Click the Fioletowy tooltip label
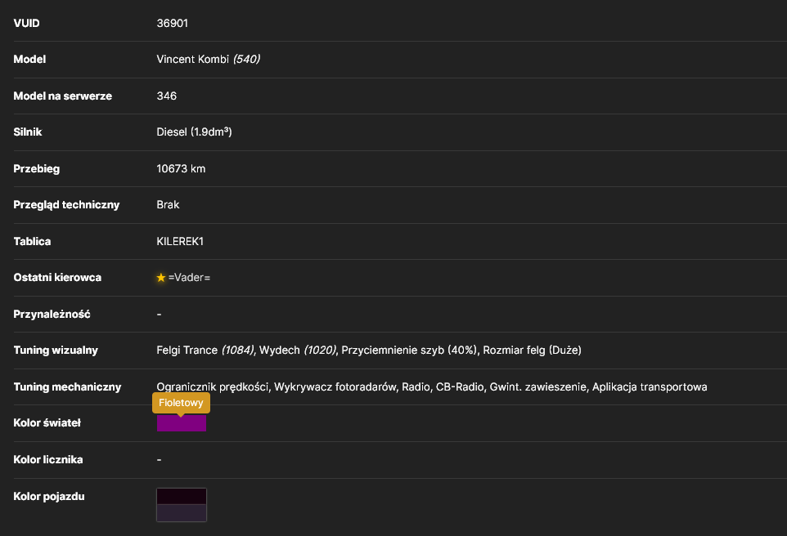Viewport: 787px width, 536px height. coord(181,403)
